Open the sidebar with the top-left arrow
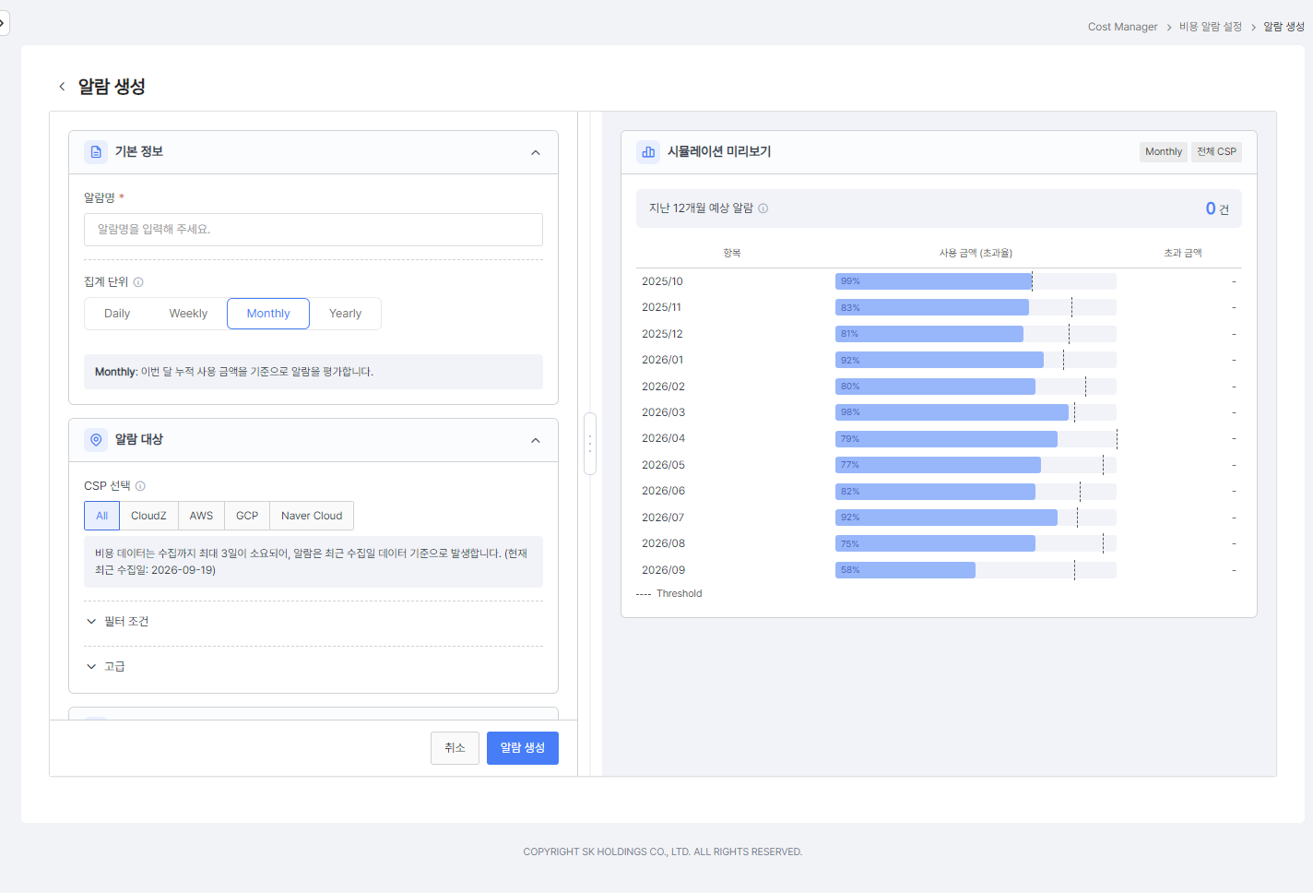The height and width of the screenshot is (893, 1313). [x=3, y=23]
